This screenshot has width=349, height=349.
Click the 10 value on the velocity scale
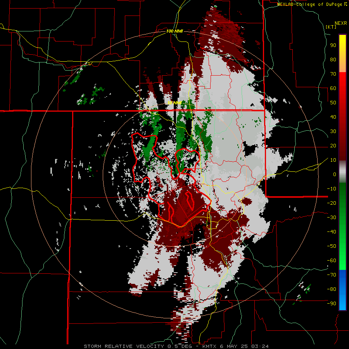[333, 160]
